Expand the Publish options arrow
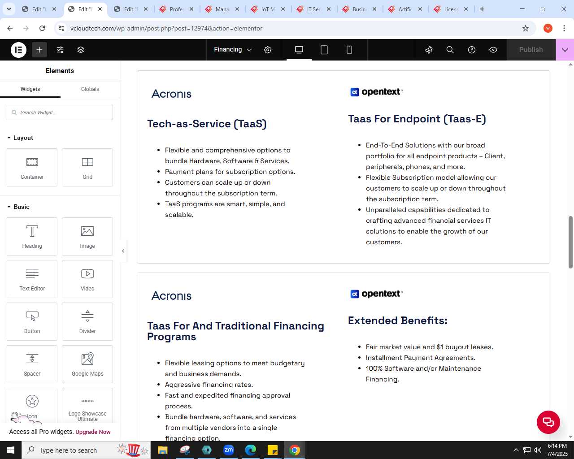 point(565,50)
